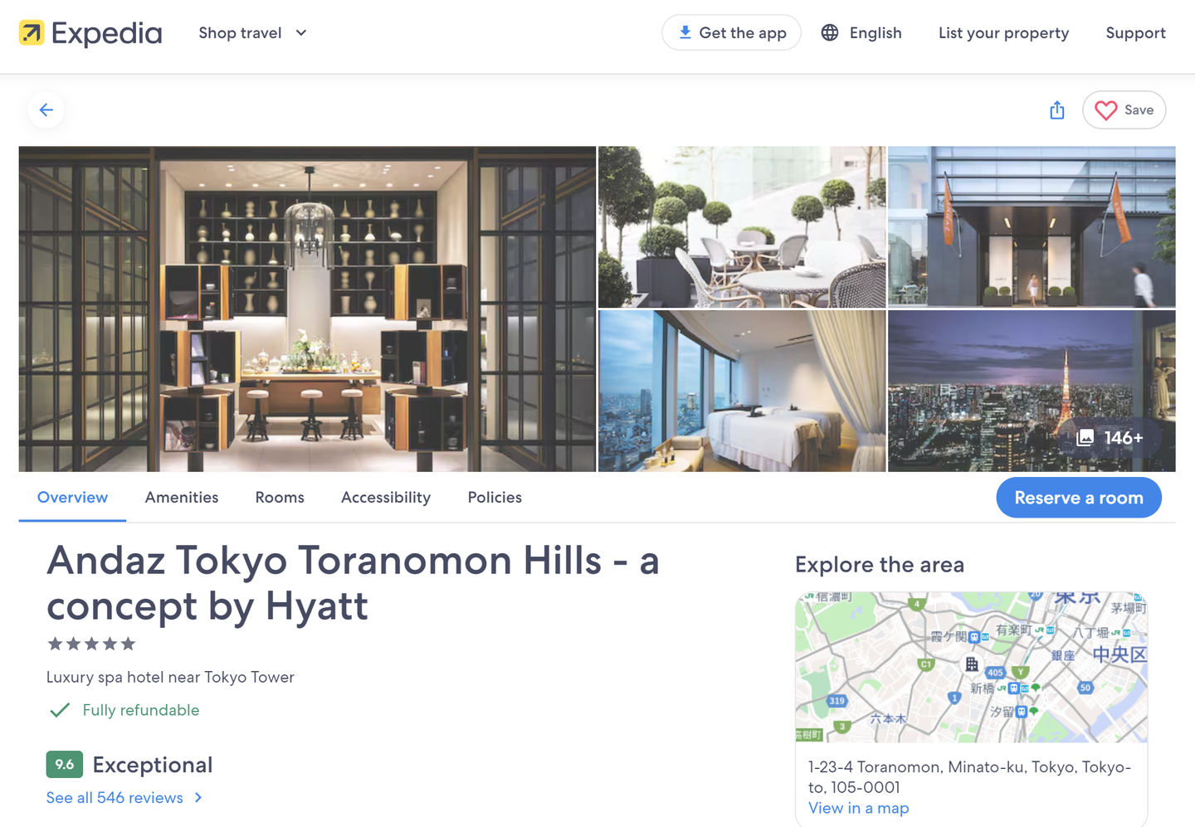Switch to the Amenities tab

[x=182, y=498]
